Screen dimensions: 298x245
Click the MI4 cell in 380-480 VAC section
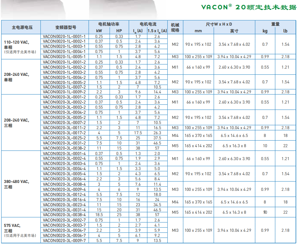175,202
